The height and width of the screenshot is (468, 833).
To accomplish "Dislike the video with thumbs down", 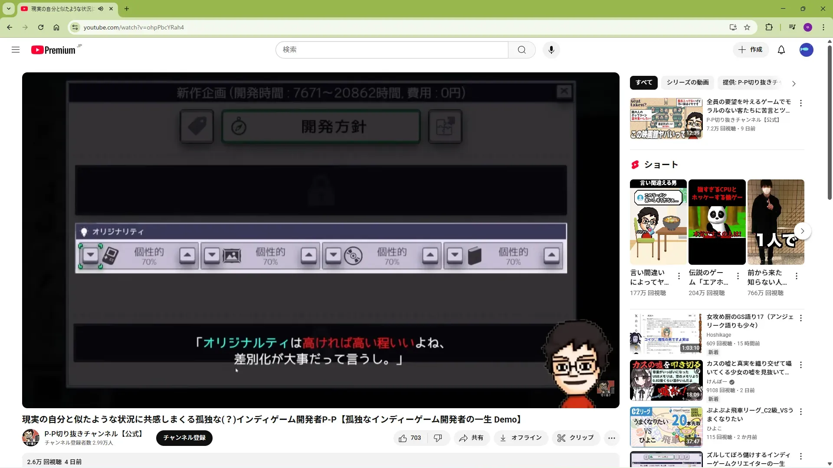I will 438,438.
